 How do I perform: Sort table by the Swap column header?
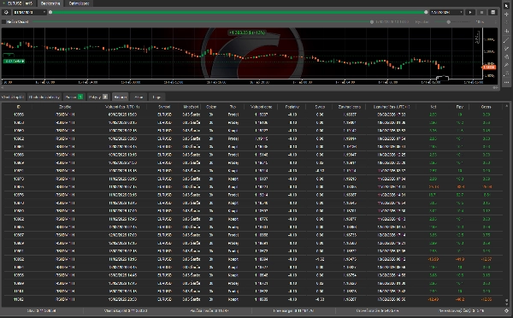tap(320, 107)
